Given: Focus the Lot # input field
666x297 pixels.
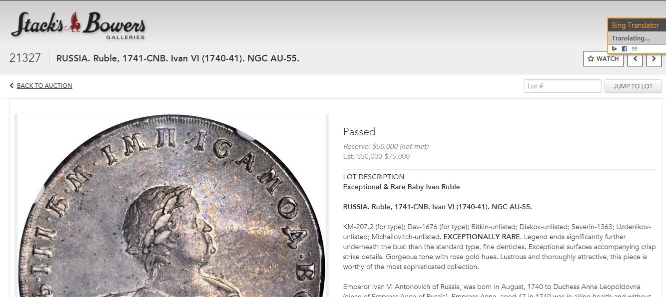Looking at the screenshot, I should [x=563, y=86].
